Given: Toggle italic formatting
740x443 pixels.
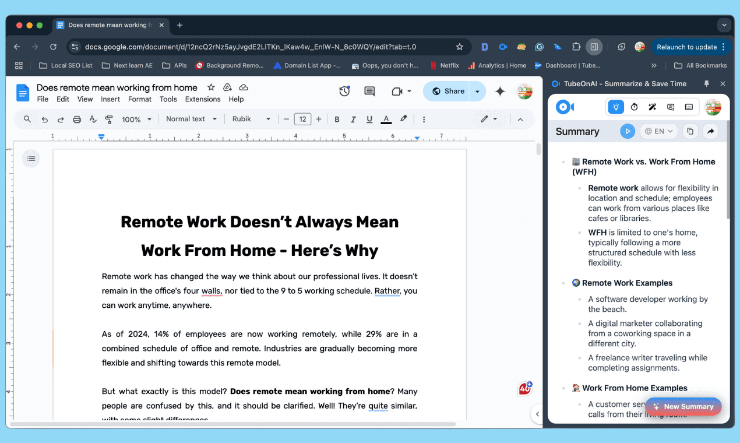Looking at the screenshot, I should click(353, 119).
